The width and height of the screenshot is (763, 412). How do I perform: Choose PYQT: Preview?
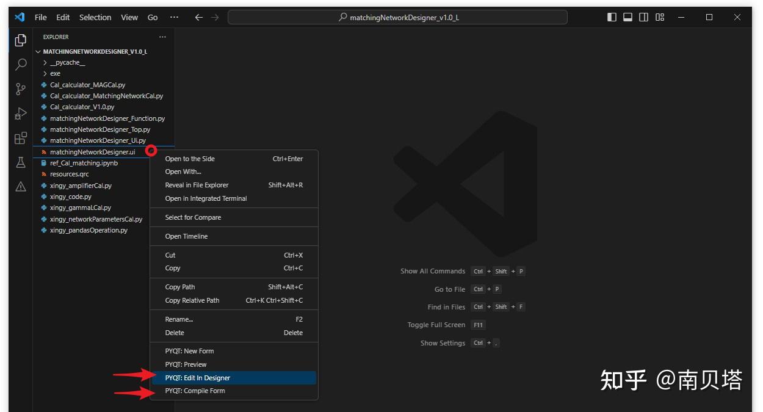234,364
